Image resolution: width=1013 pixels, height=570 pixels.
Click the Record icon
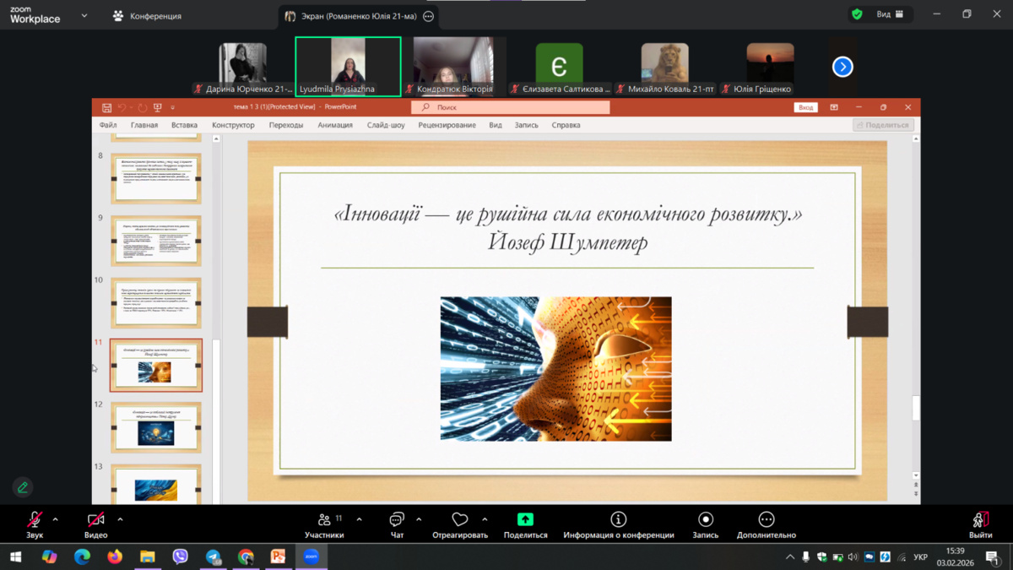tap(706, 520)
